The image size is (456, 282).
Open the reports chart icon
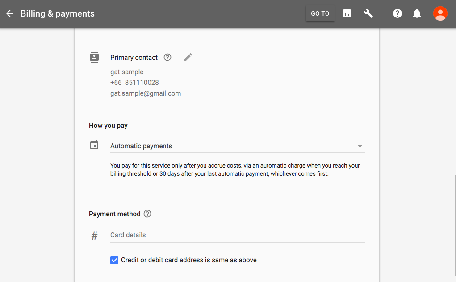[347, 13]
